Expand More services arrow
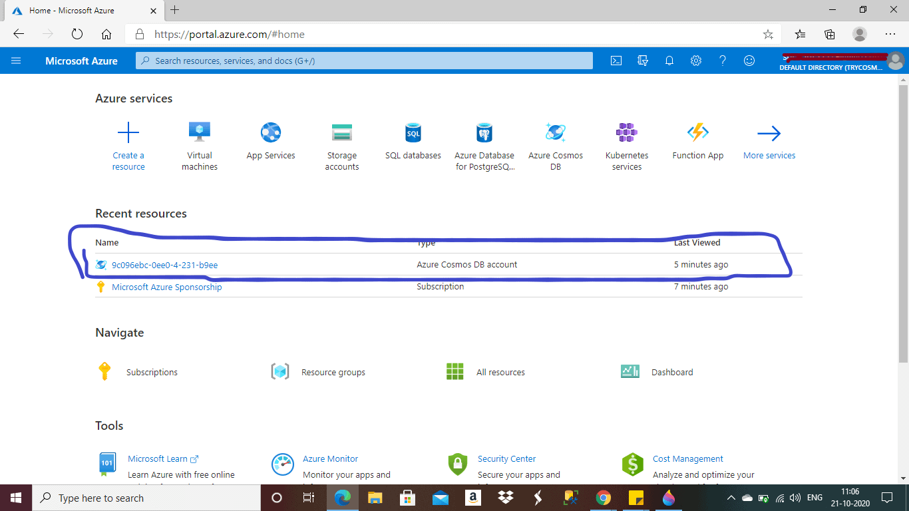Image resolution: width=909 pixels, height=511 pixels. 769,134
